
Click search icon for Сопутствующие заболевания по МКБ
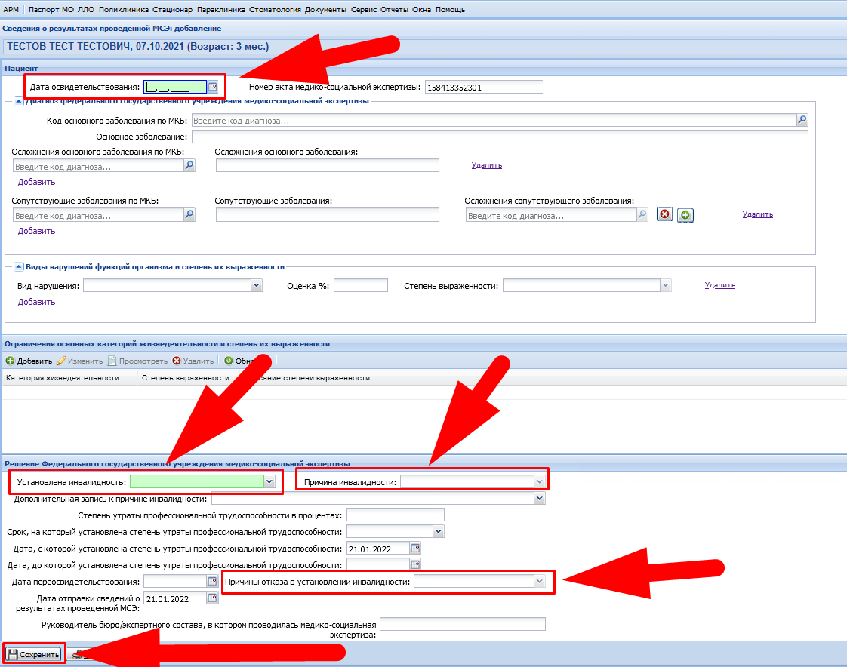[189, 215]
